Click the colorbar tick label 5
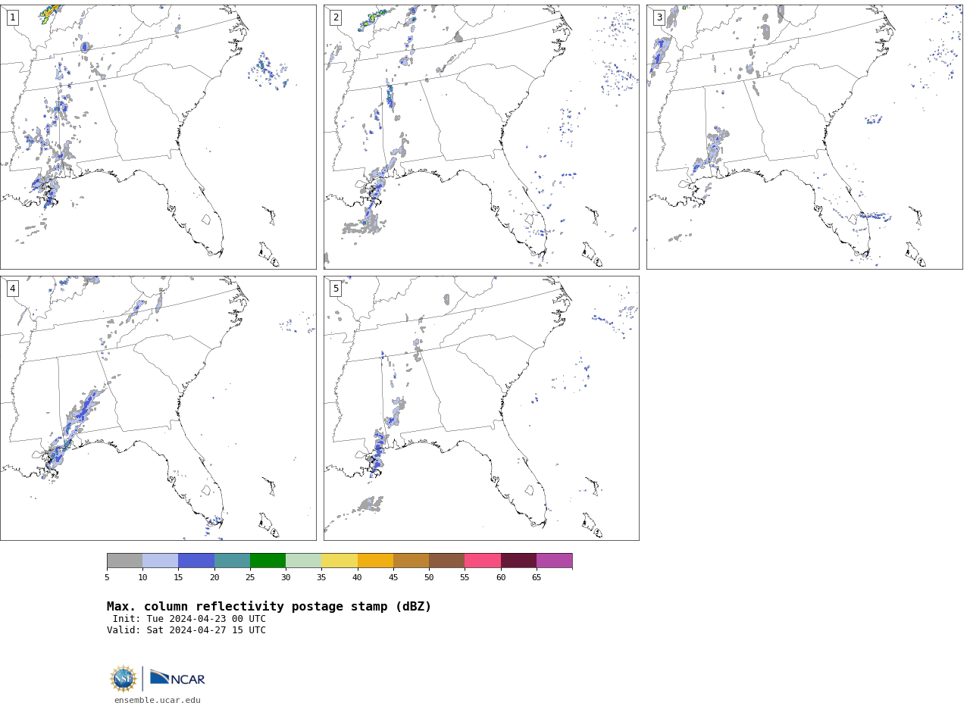Image resolution: width=970 pixels, height=709 pixels. click(107, 578)
